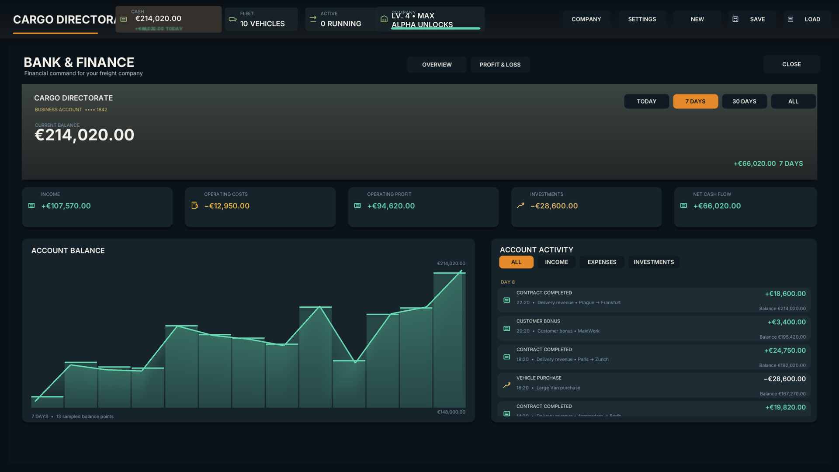Select the All time range

[793, 101]
